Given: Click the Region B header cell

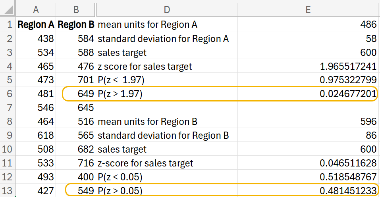Looking at the screenshot, I should coord(75,25).
